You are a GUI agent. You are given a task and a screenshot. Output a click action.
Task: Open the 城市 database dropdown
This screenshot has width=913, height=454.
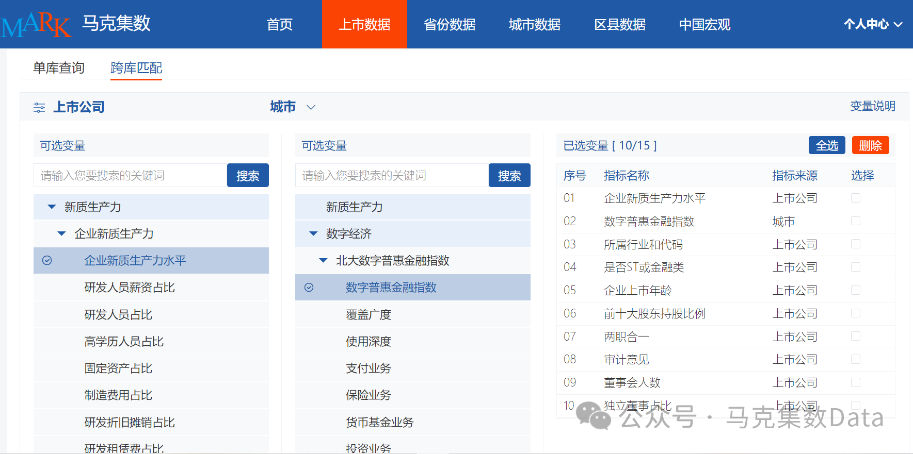point(293,107)
